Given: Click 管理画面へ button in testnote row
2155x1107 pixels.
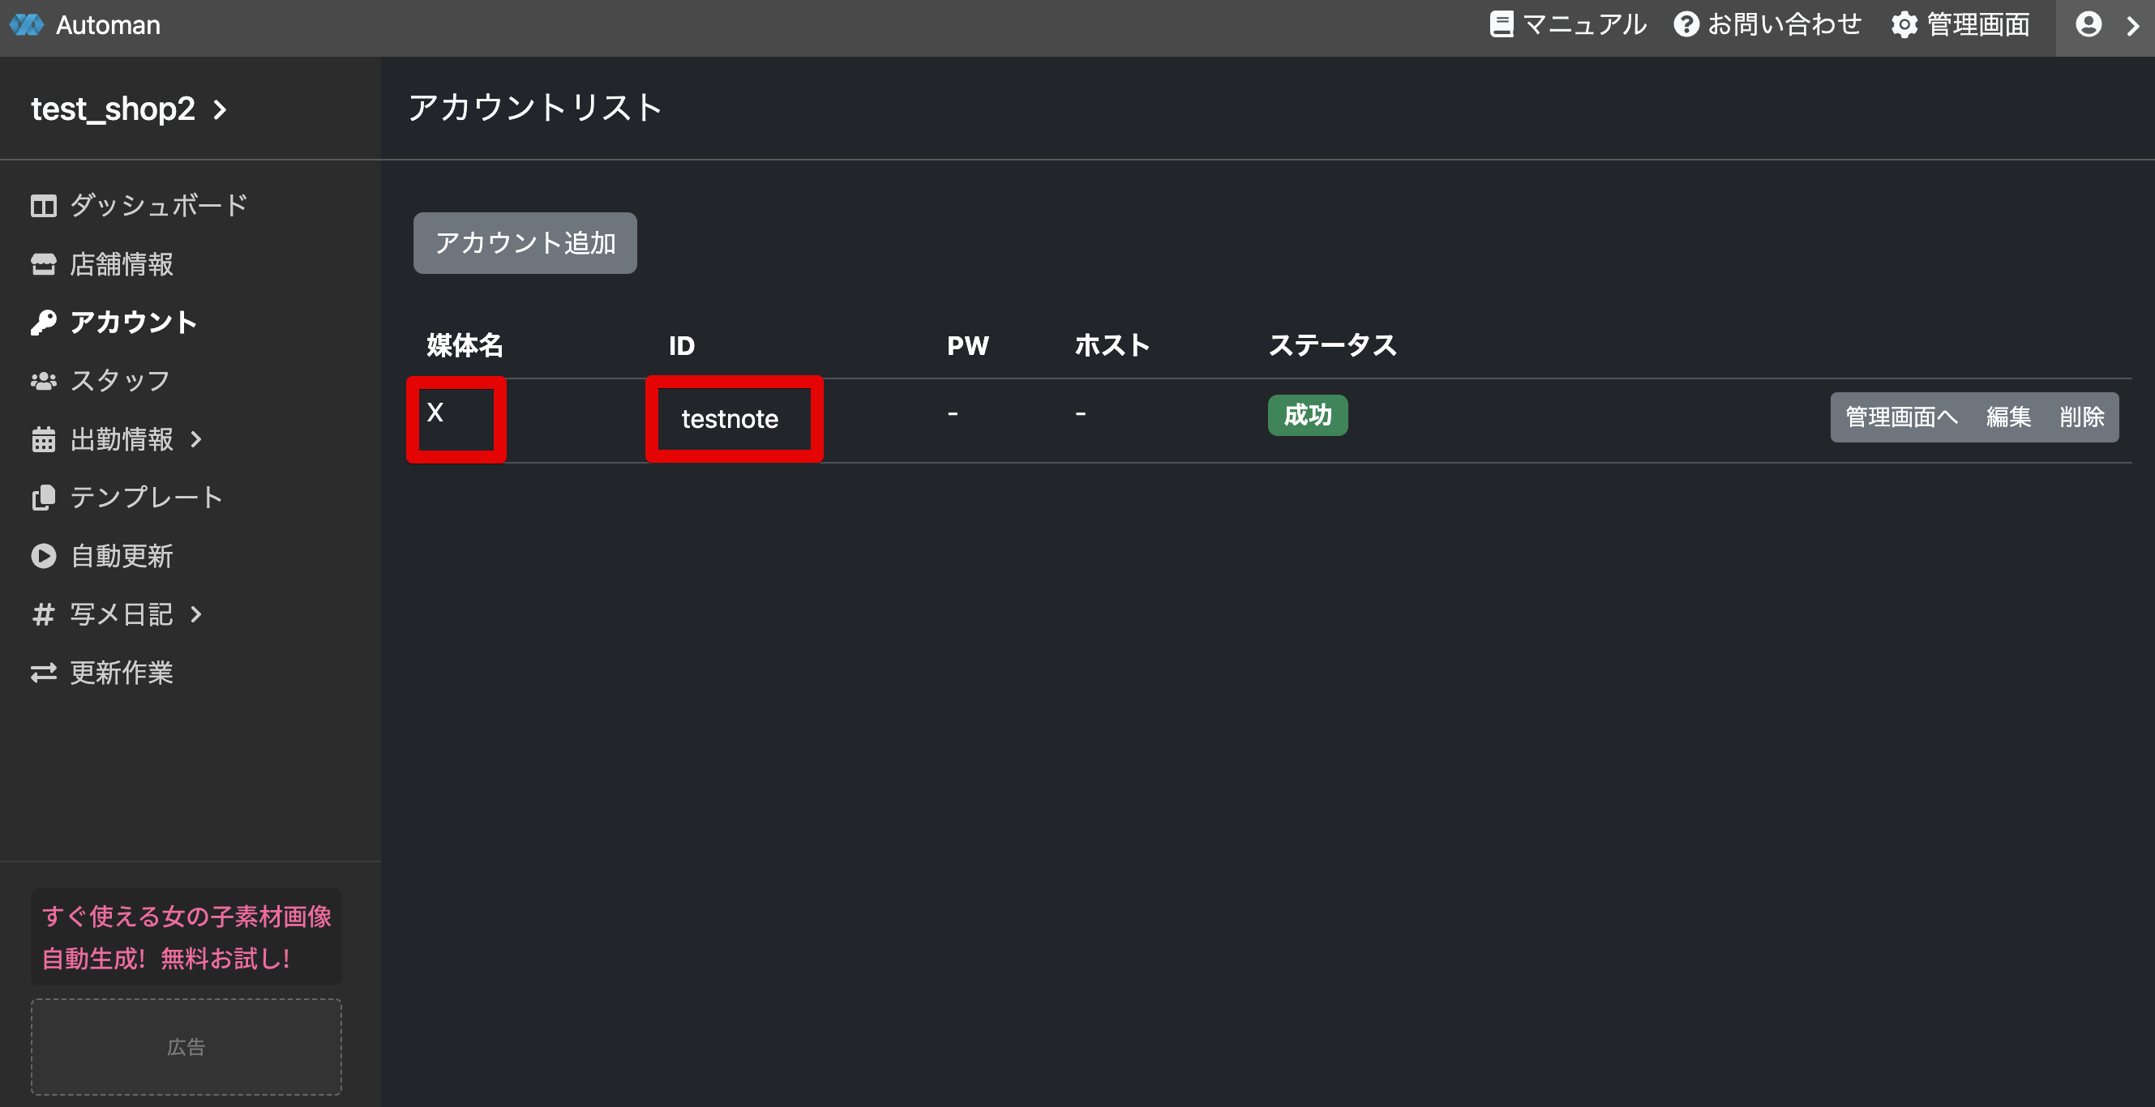Looking at the screenshot, I should [1900, 417].
